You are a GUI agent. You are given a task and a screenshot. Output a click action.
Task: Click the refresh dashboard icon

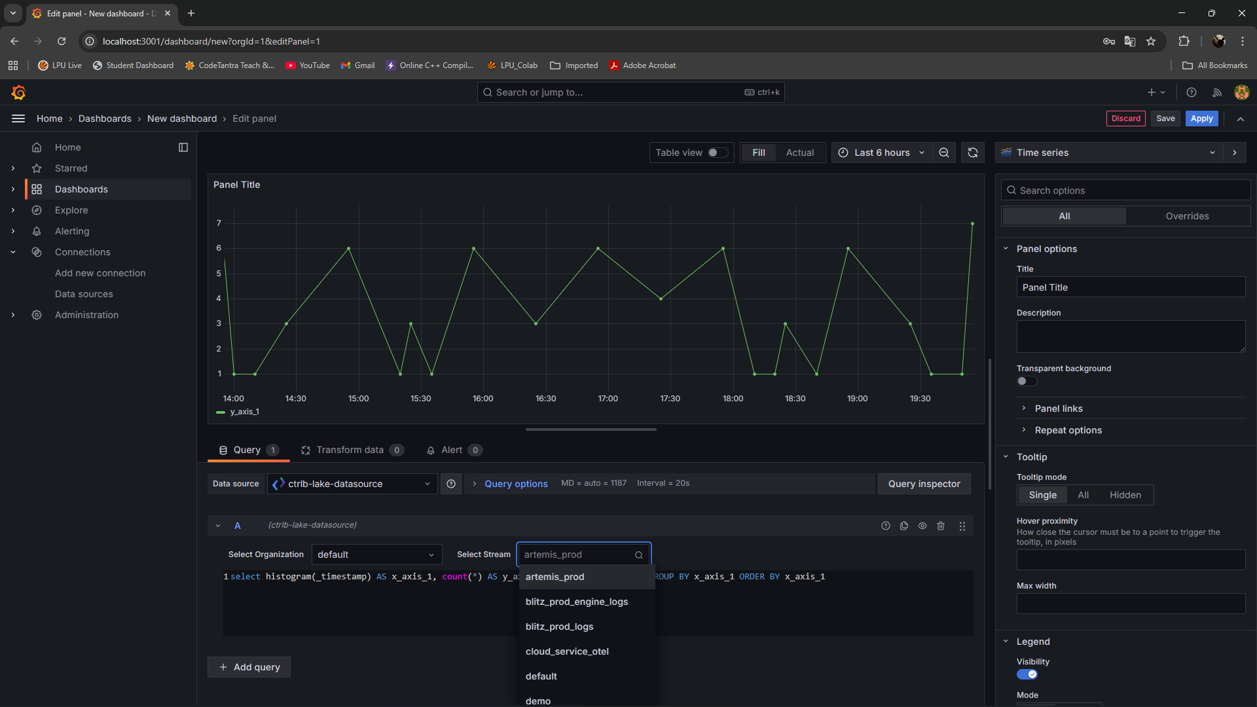tap(973, 153)
